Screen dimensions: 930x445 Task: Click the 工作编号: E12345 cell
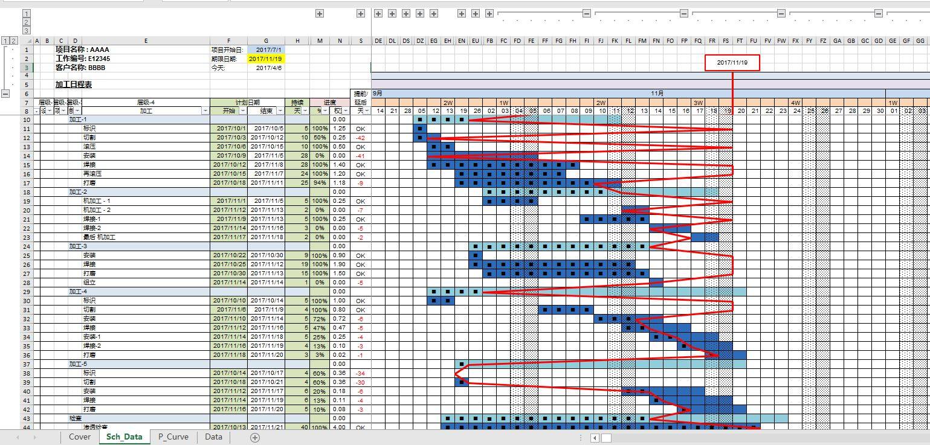[x=83, y=59]
